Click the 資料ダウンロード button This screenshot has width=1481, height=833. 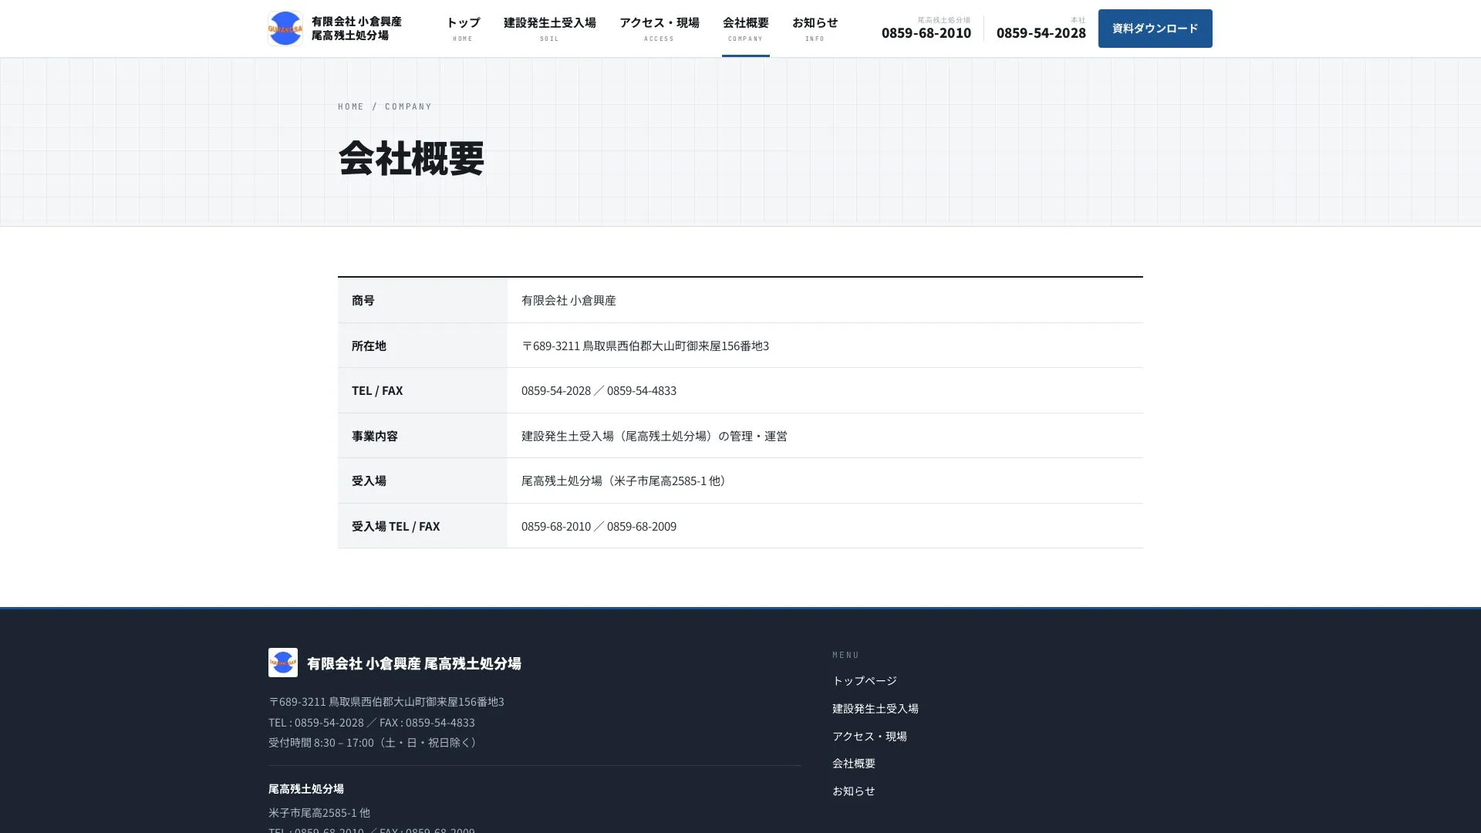(1155, 29)
